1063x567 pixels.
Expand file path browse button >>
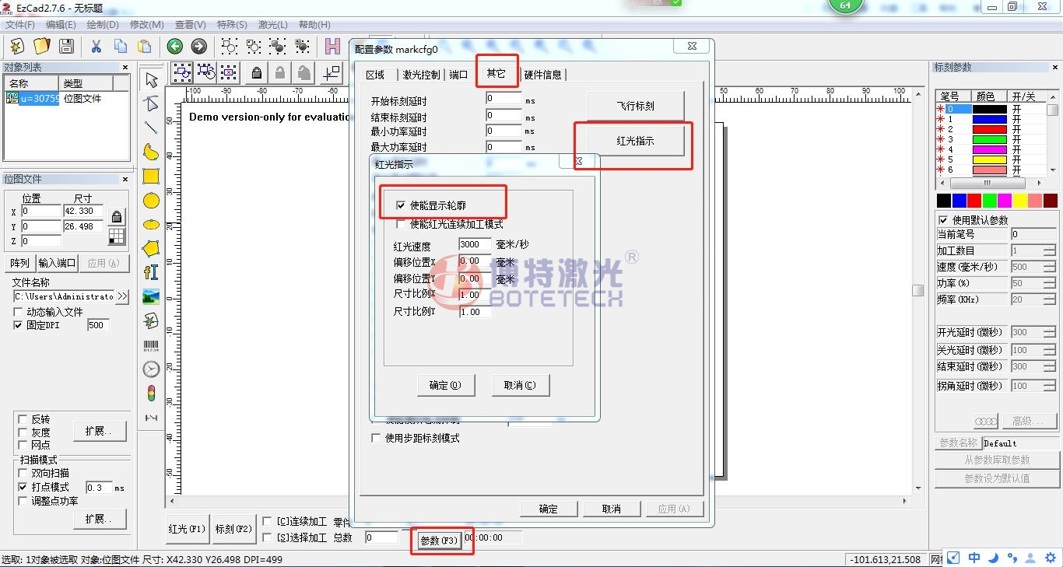click(x=122, y=296)
